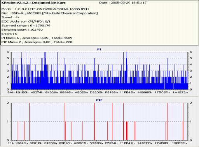This screenshot has width=199, height=147.
Task: Click the PIF spike near 85E10h
Action: click(65, 122)
